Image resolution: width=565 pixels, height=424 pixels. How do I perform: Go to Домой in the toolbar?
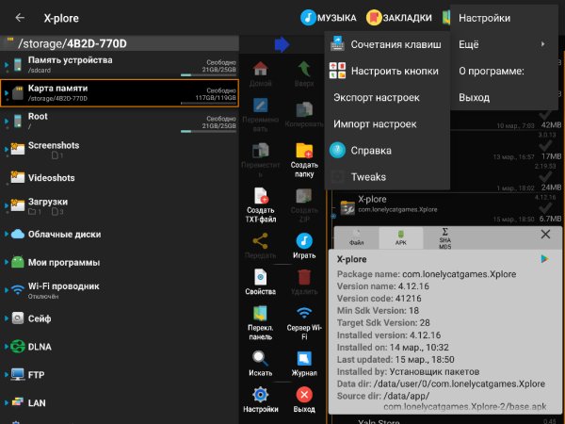pyautogui.click(x=260, y=73)
